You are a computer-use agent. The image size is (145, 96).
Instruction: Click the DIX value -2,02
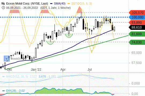tap(21, 91)
